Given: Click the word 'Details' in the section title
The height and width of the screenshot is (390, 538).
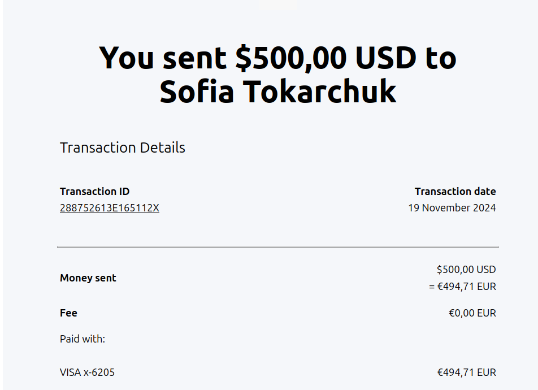Looking at the screenshot, I should click(x=162, y=148).
